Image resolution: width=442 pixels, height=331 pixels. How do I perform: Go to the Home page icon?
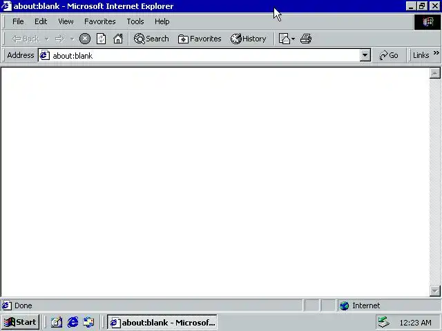click(x=118, y=39)
